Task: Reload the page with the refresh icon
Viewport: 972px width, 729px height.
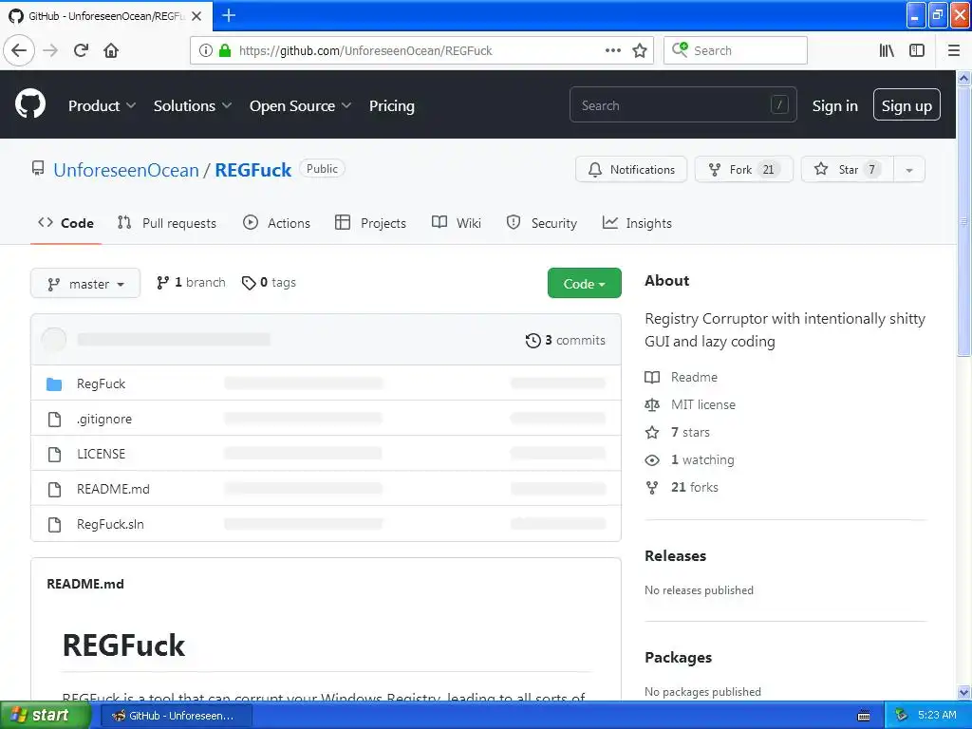Action: 81,50
